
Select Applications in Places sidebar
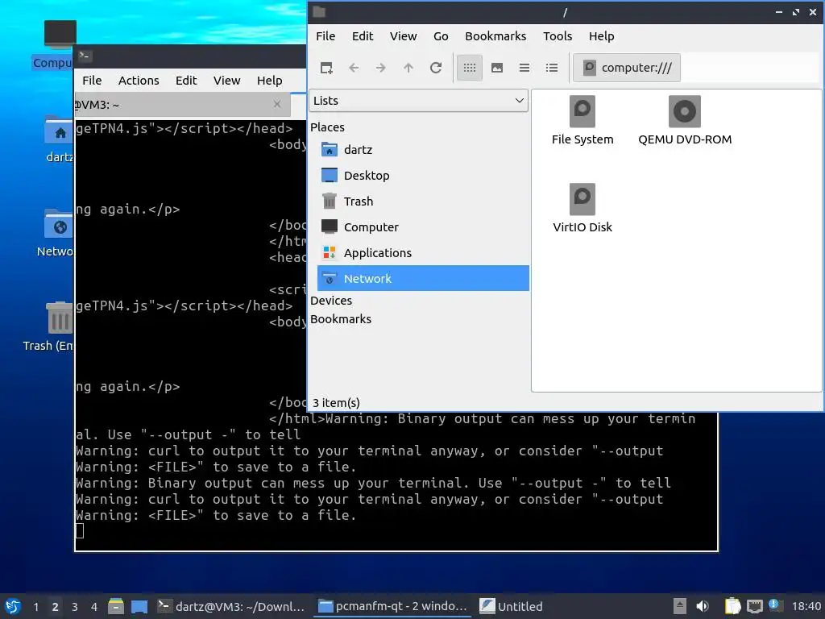(x=423, y=252)
